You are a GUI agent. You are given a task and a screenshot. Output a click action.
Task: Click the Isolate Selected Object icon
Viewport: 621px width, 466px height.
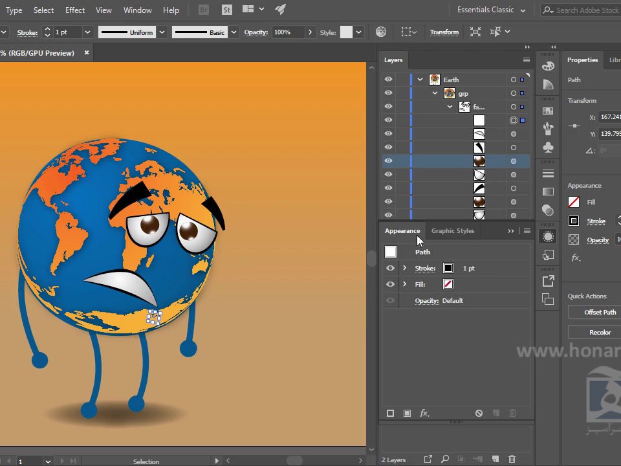pos(475,32)
